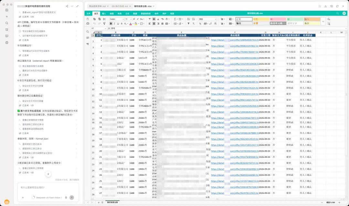Open the 文件 menu
The width and height of the screenshot is (349, 206).
88,14
